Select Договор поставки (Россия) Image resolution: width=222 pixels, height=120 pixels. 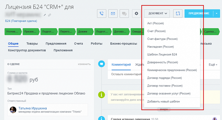(165, 86)
